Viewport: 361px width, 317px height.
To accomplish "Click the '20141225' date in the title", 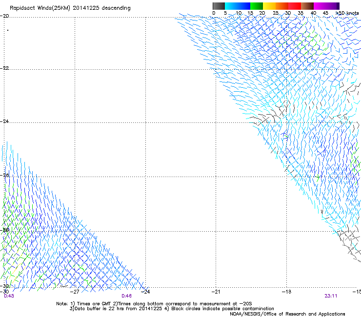I will pyautogui.click(x=86, y=8).
